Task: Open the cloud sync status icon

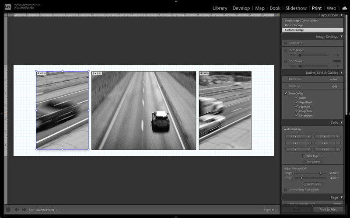Action: coord(345,8)
